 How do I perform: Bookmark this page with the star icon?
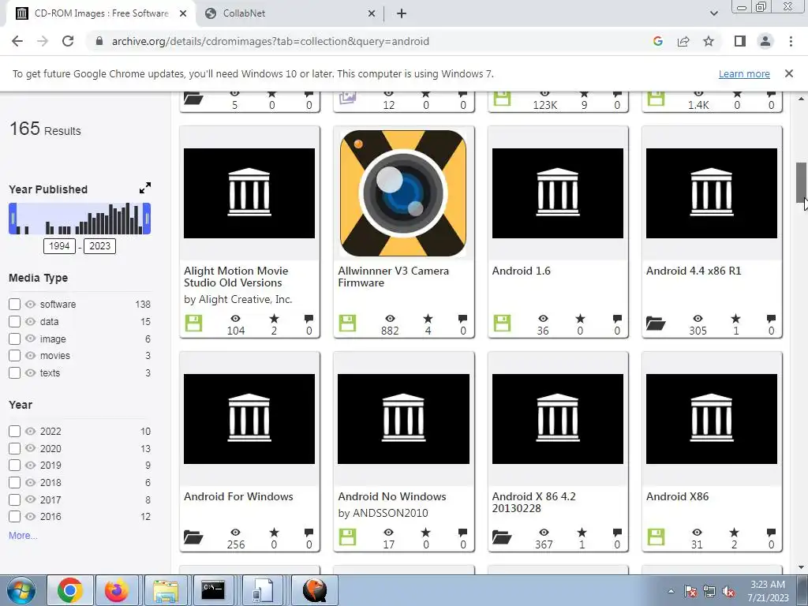click(709, 41)
